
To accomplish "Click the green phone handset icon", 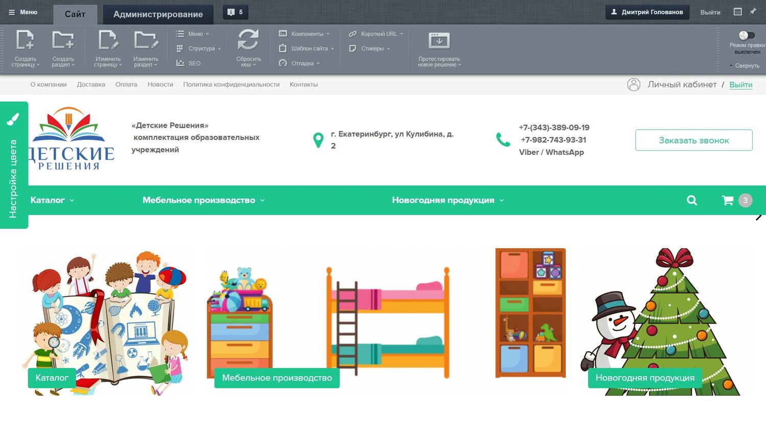I will point(503,139).
